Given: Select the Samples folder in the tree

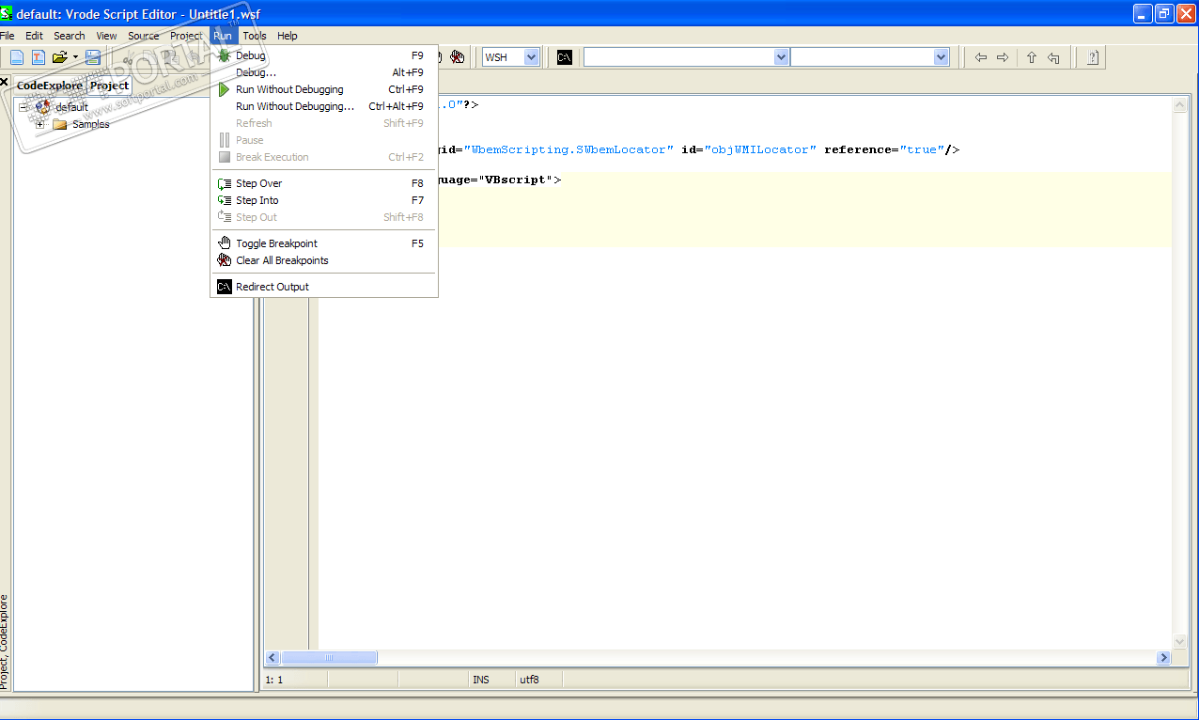Looking at the screenshot, I should tap(91, 124).
